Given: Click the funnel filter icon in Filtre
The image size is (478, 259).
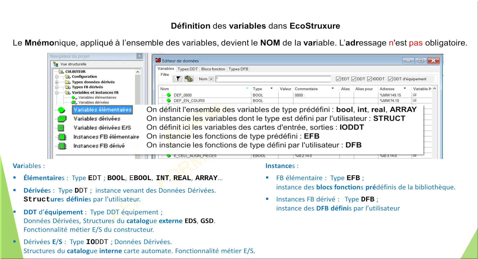Looking at the screenshot, I should point(178,79).
